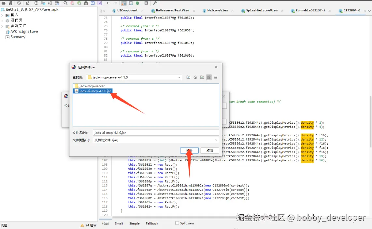The height and width of the screenshot is (229, 372).
Task: Click the table with eye toolbar icon
Action: point(57,3)
